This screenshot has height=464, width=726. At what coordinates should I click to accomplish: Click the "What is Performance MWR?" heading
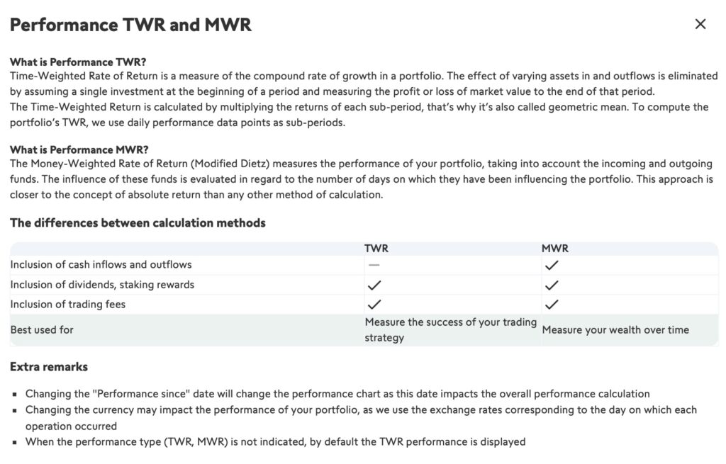coord(79,149)
